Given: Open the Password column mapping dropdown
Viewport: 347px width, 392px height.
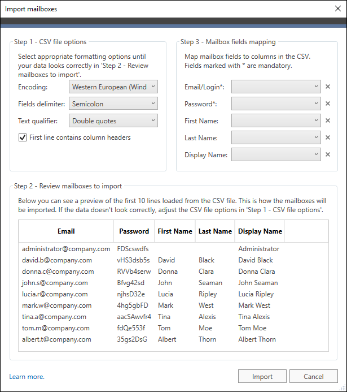Looking at the screenshot, I should [276, 104].
